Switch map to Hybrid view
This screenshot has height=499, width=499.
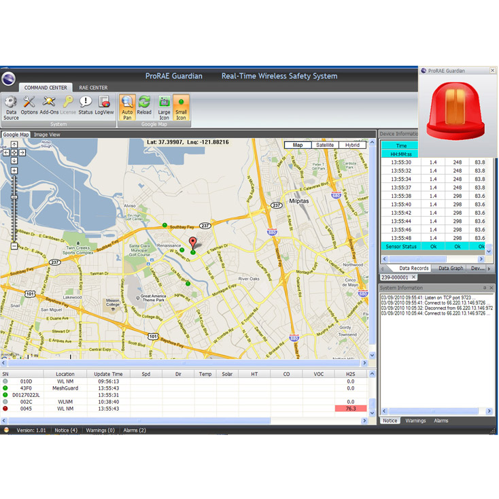tap(352, 145)
